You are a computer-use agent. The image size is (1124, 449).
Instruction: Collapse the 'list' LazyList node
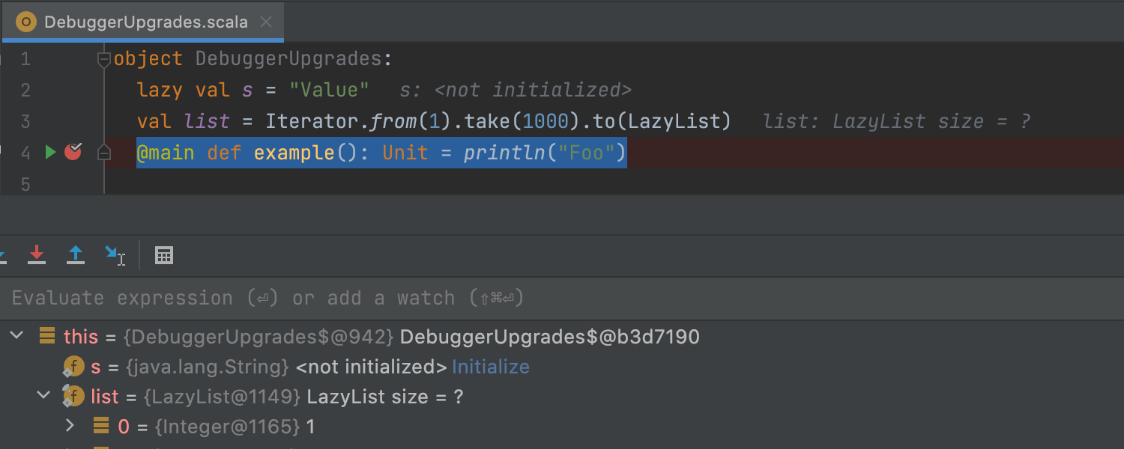pyautogui.click(x=43, y=397)
